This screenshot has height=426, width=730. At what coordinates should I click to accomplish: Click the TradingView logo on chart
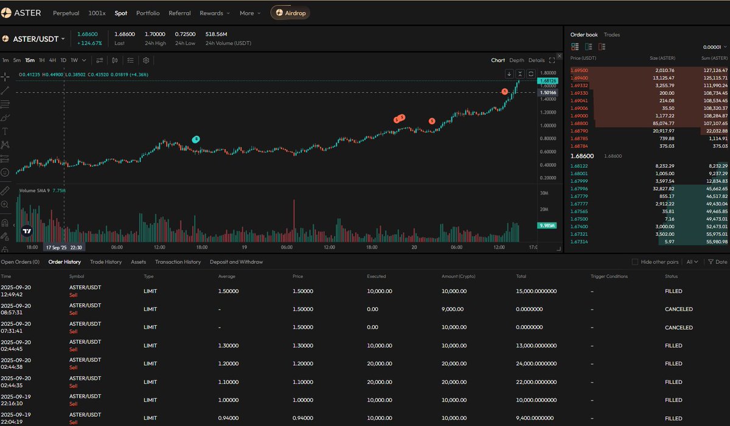(x=26, y=231)
